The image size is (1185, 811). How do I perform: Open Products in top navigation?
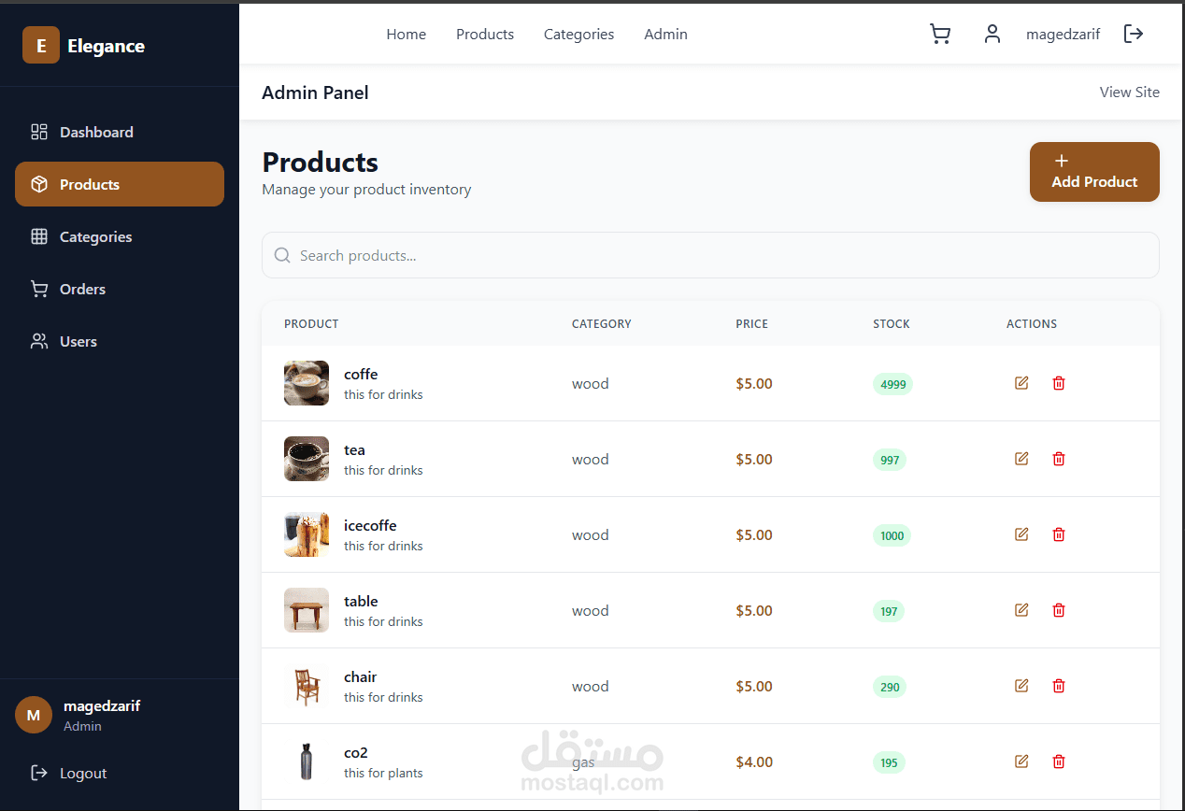pos(485,35)
